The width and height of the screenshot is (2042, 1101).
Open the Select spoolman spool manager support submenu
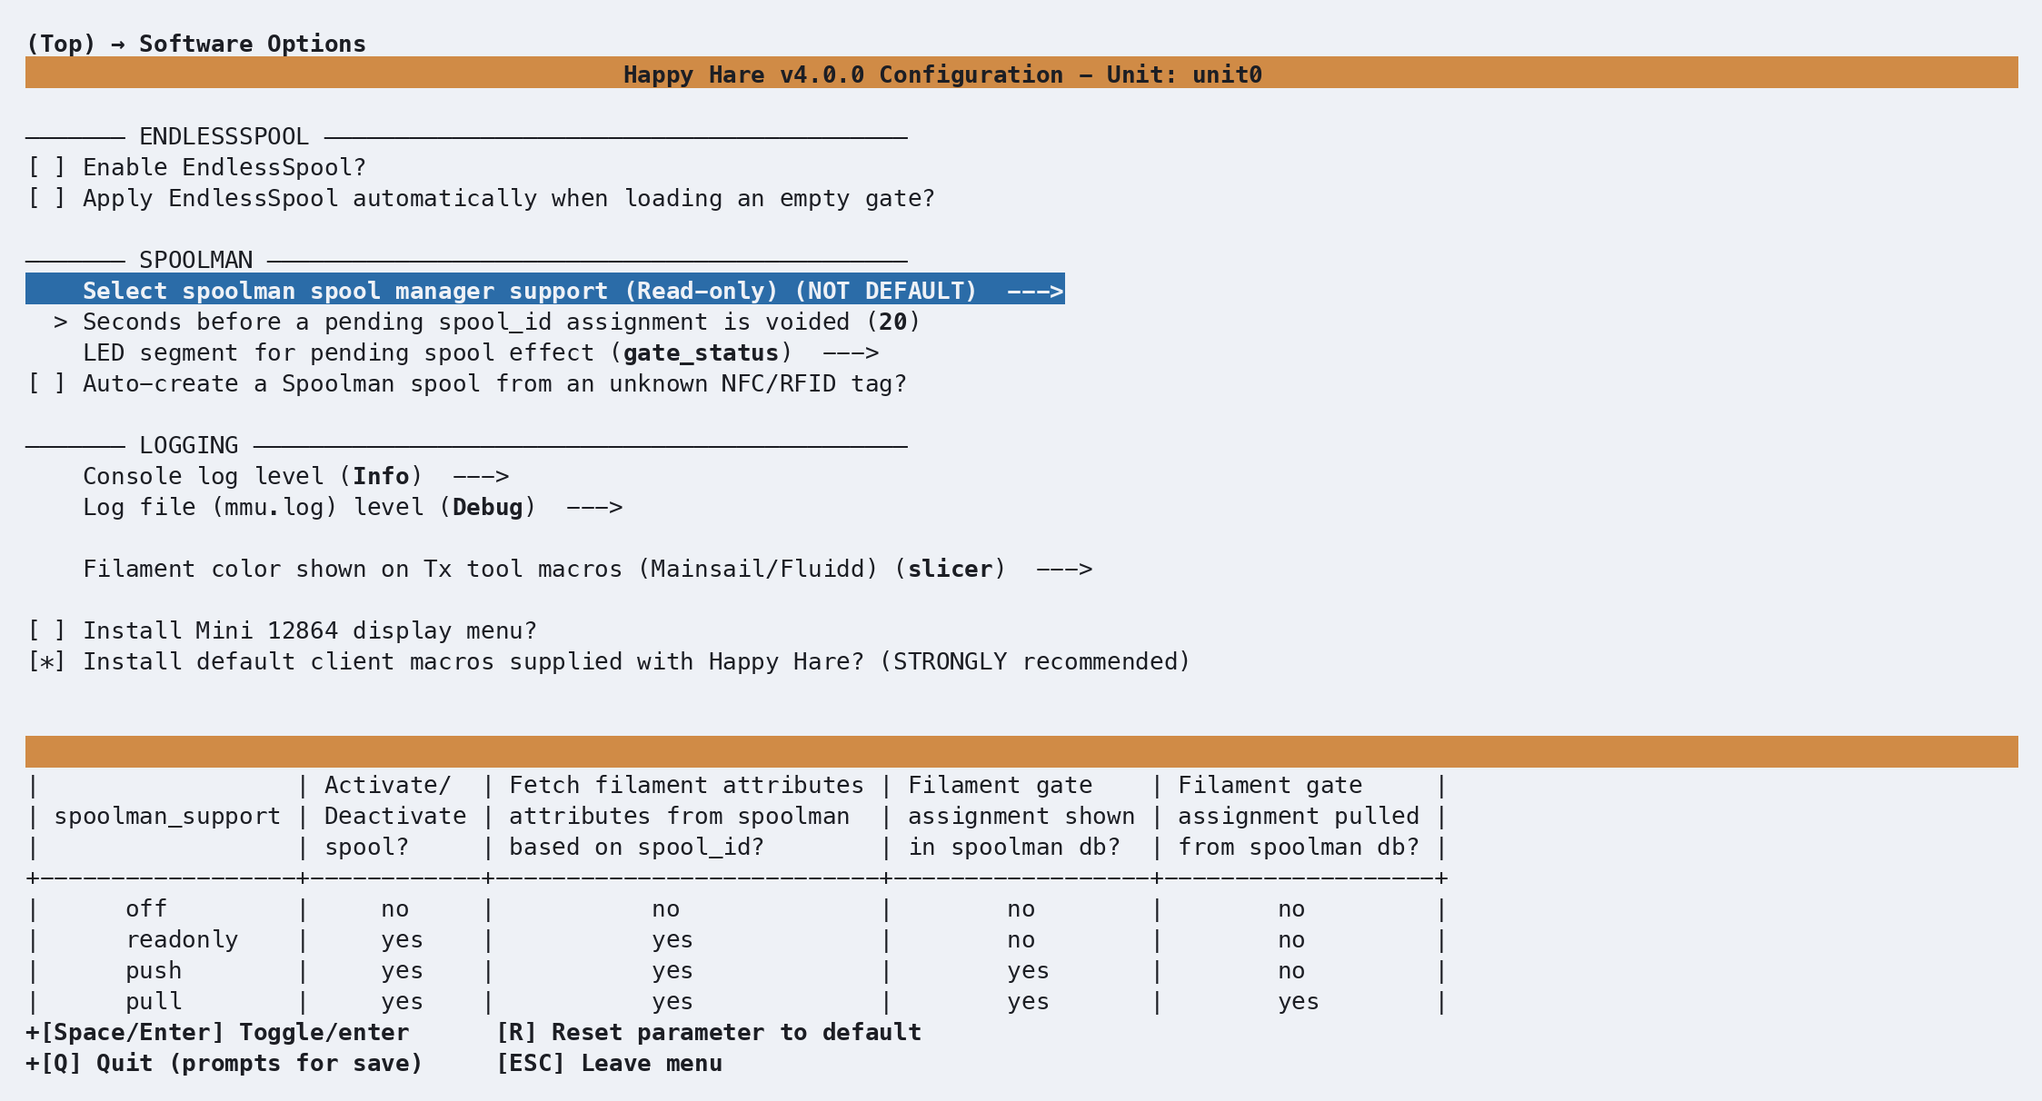pos(545,289)
